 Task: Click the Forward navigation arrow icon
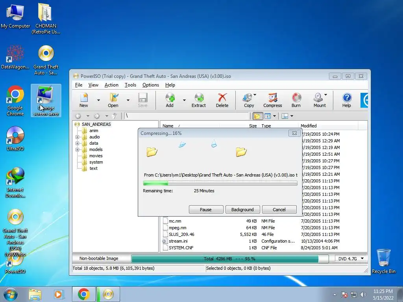97,116
